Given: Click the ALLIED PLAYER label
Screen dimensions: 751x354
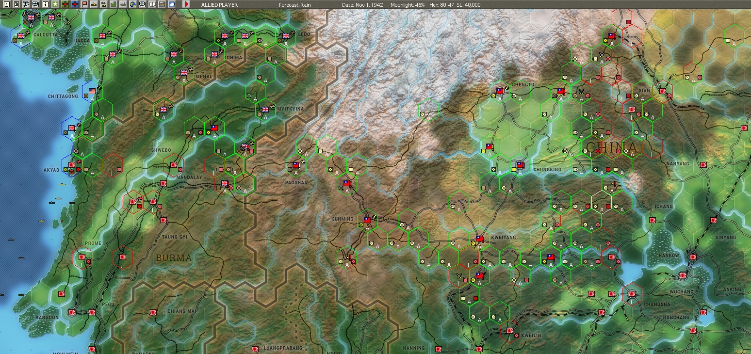Looking at the screenshot, I should click(219, 5).
